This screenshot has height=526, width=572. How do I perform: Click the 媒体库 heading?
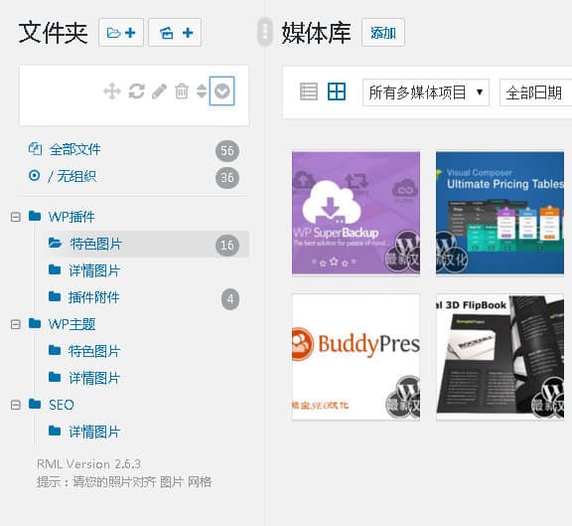[x=316, y=33]
